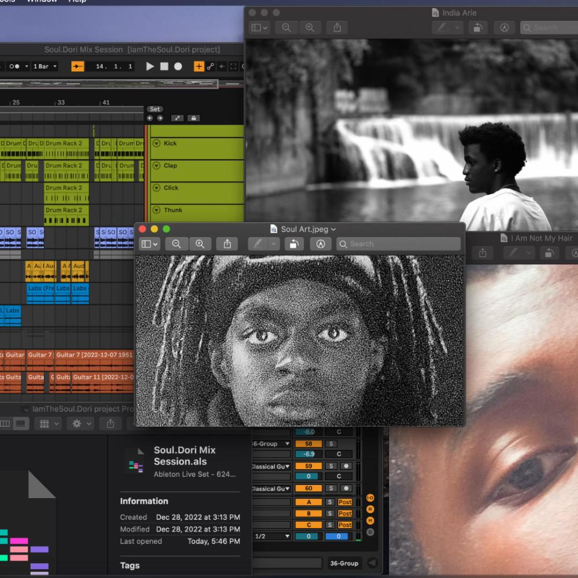Toggle track activator 60 in mixer

309,488
